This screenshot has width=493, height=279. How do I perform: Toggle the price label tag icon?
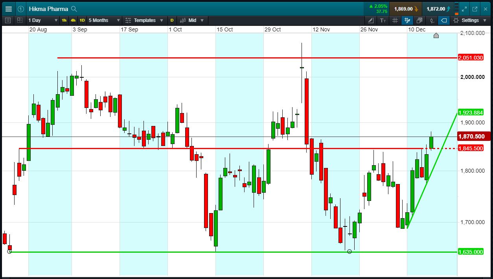pyautogui.click(x=444, y=20)
